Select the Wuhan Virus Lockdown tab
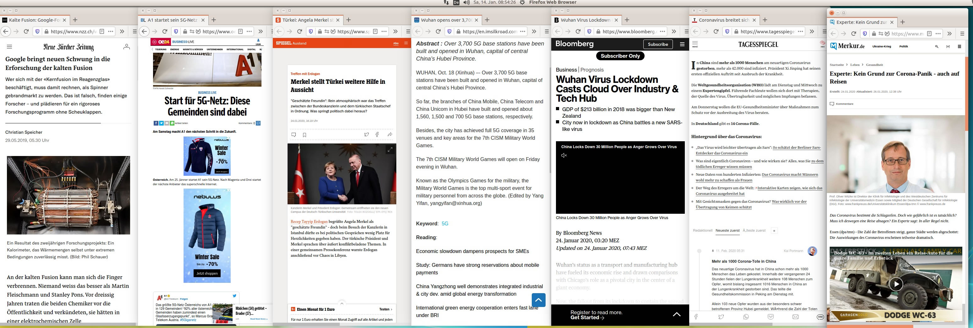973x328 pixels. 586,20
